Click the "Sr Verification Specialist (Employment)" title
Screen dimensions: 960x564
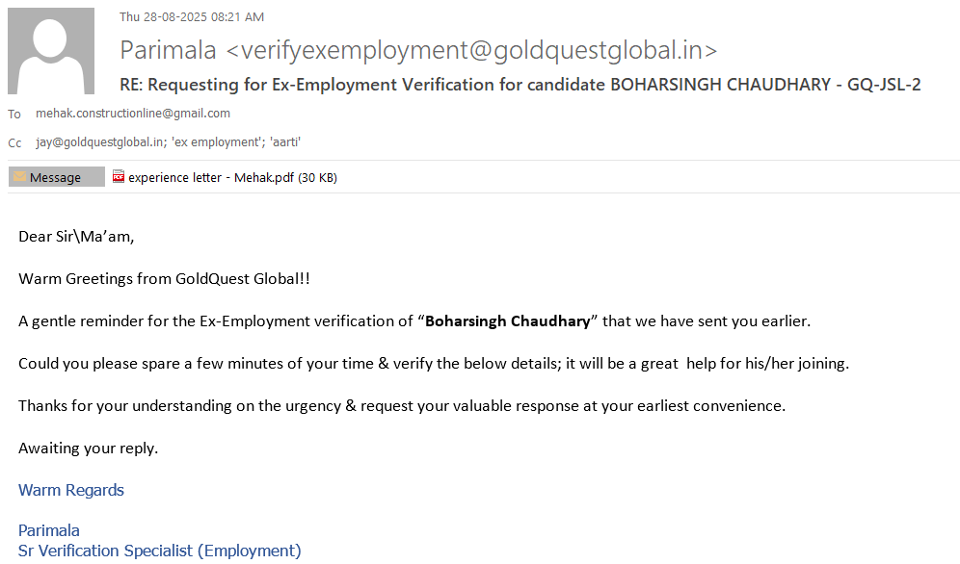click(160, 551)
